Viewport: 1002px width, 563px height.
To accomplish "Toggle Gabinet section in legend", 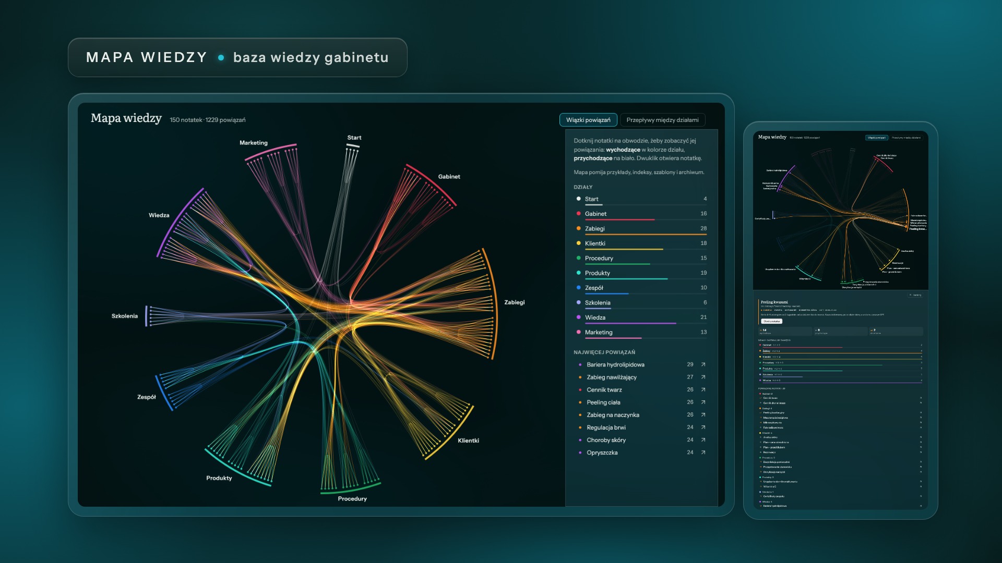I will pyautogui.click(x=641, y=214).
